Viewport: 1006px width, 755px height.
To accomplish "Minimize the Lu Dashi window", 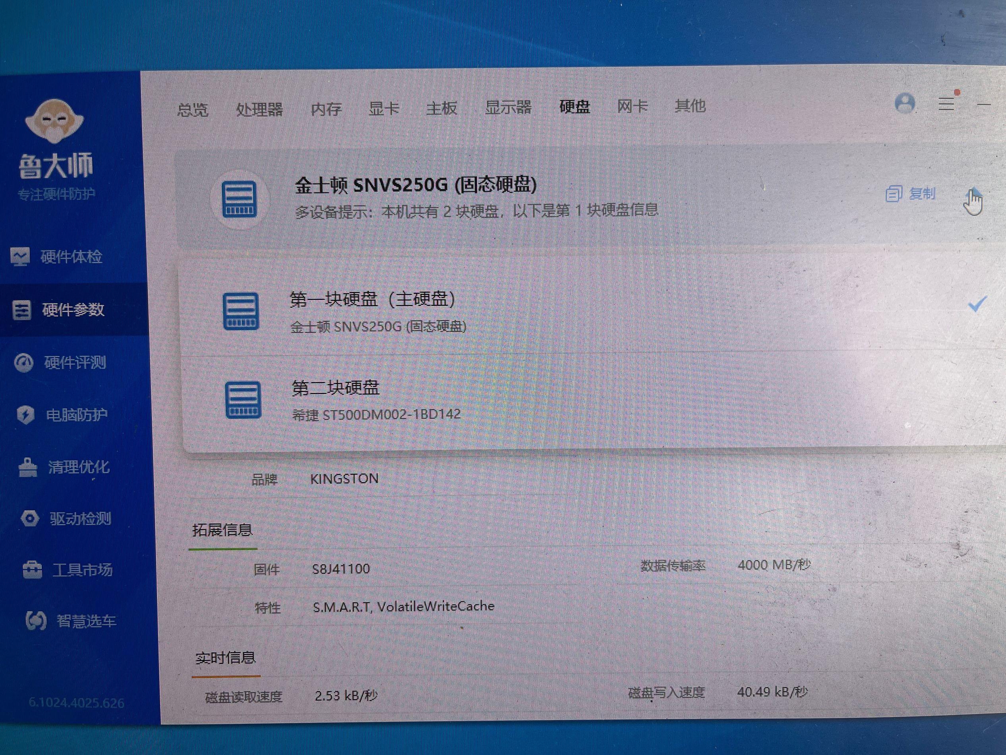I will click(x=984, y=104).
